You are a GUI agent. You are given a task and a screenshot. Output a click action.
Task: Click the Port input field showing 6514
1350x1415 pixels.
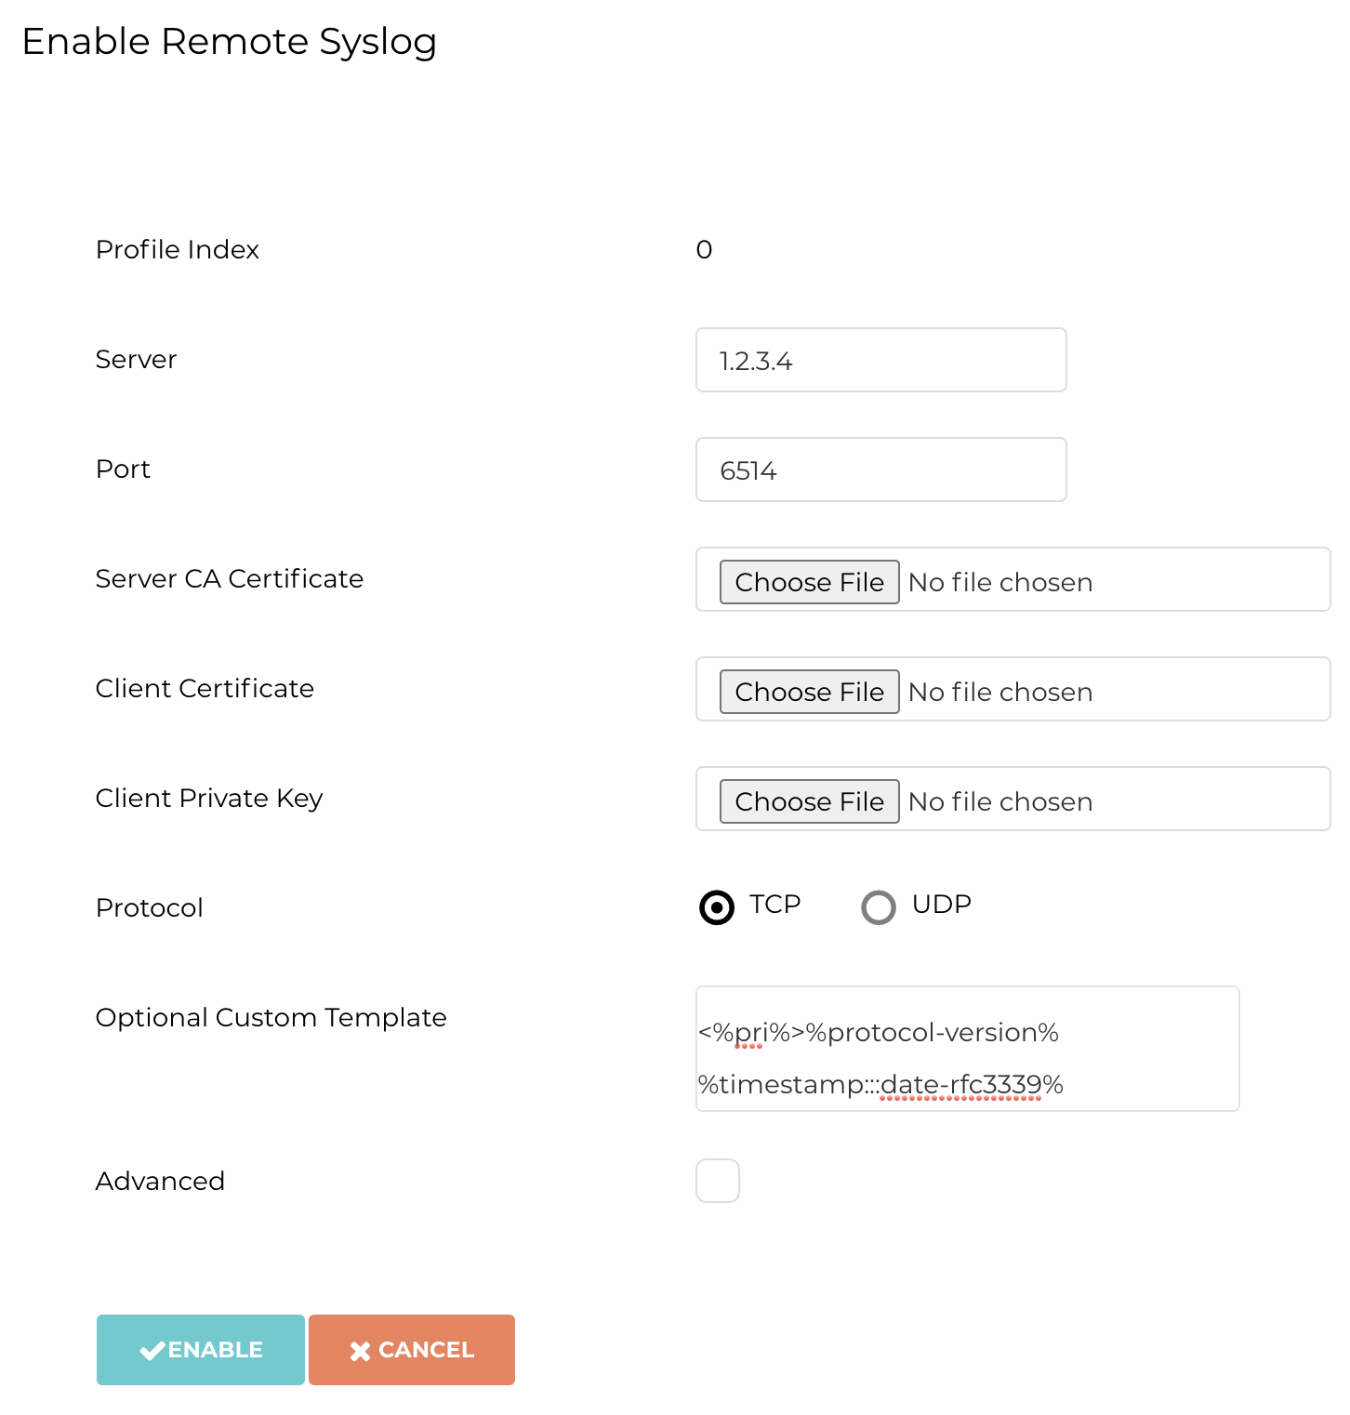coord(880,469)
